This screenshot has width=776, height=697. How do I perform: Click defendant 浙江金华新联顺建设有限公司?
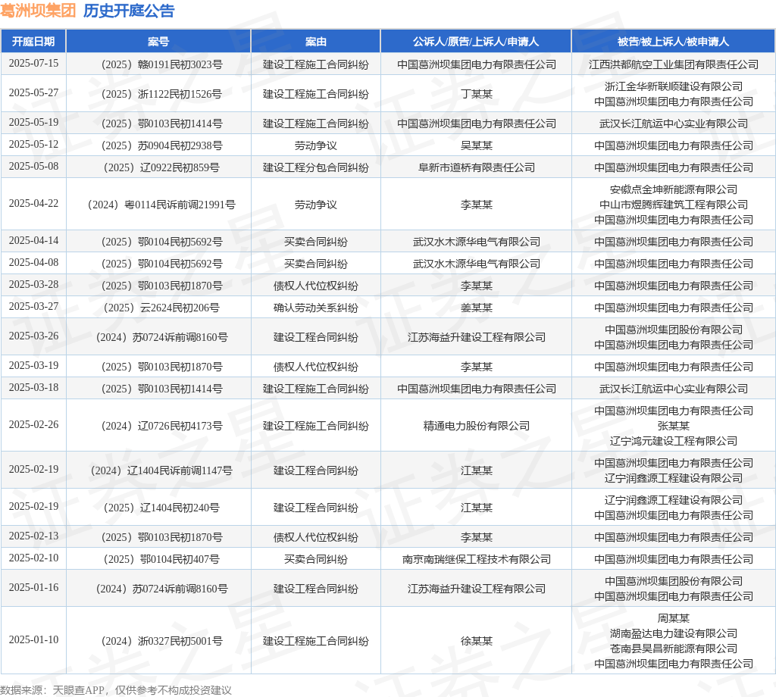674,86
